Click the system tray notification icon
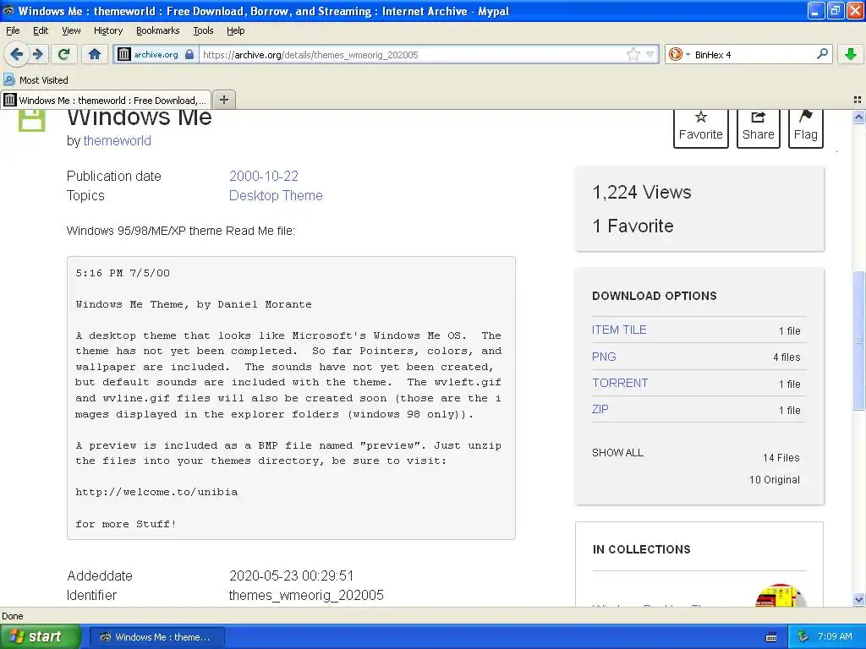This screenshot has width=866, height=649. [803, 636]
